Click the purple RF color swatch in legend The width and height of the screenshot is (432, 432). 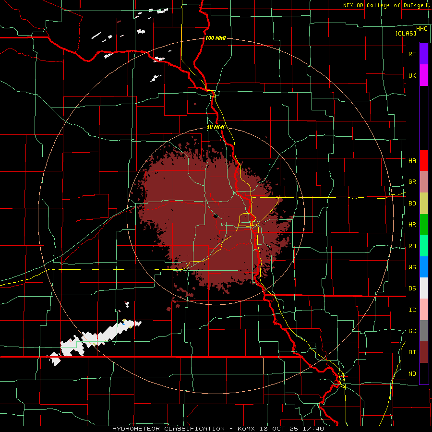(424, 53)
